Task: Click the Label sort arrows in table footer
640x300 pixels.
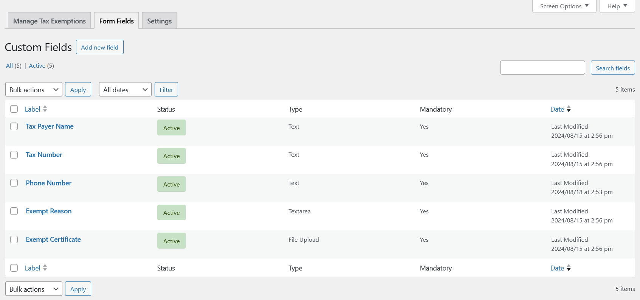Action: [x=45, y=268]
